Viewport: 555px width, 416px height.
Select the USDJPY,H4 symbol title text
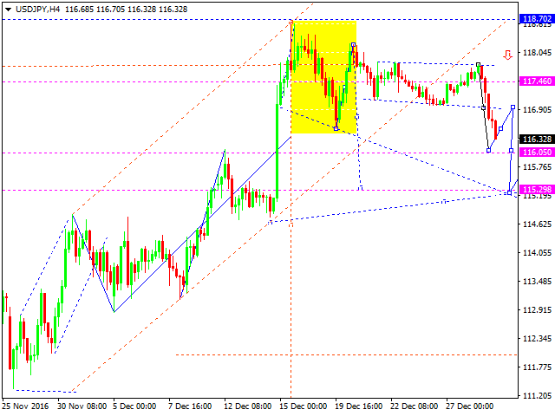pyautogui.click(x=37, y=10)
